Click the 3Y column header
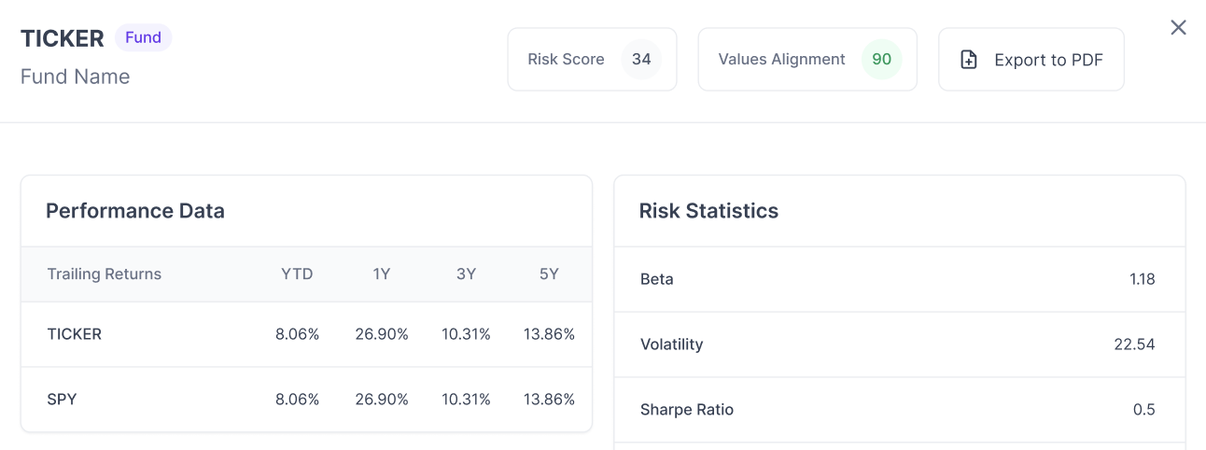Viewport: 1206px width, 450px height. click(x=466, y=274)
